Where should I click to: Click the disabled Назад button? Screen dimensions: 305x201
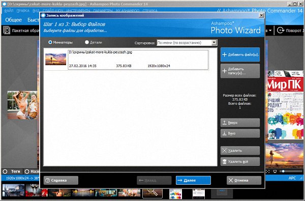(x=154, y=180)
